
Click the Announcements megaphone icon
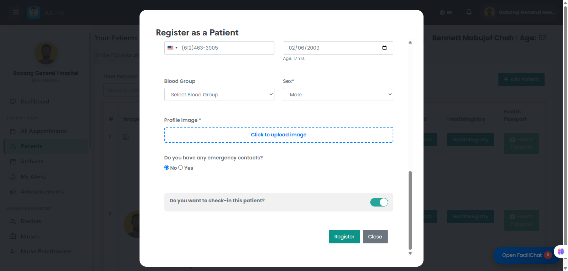[13, 192]
